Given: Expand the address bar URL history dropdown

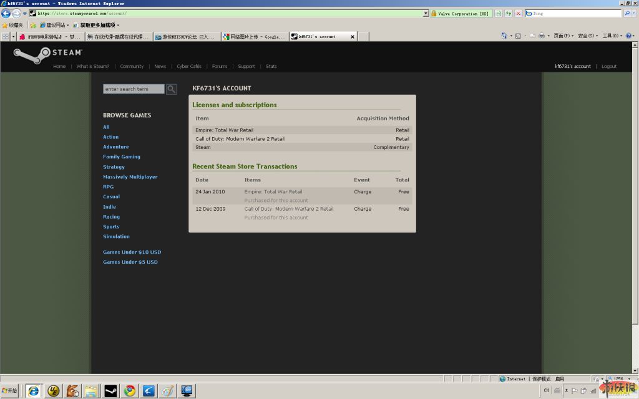Looking at the screenshot, I should (x=426, y=13).
